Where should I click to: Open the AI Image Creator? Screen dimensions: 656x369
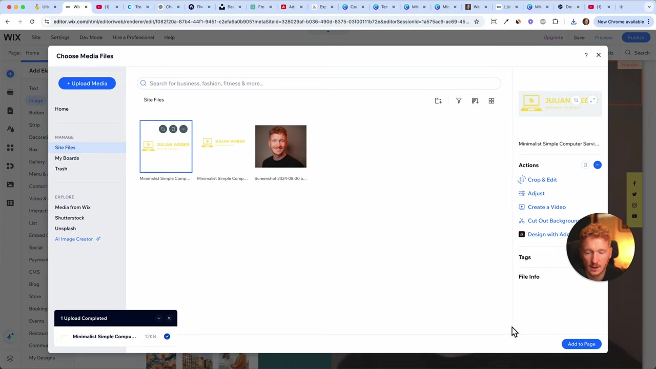pyautogui.click(x=77, y=239)
